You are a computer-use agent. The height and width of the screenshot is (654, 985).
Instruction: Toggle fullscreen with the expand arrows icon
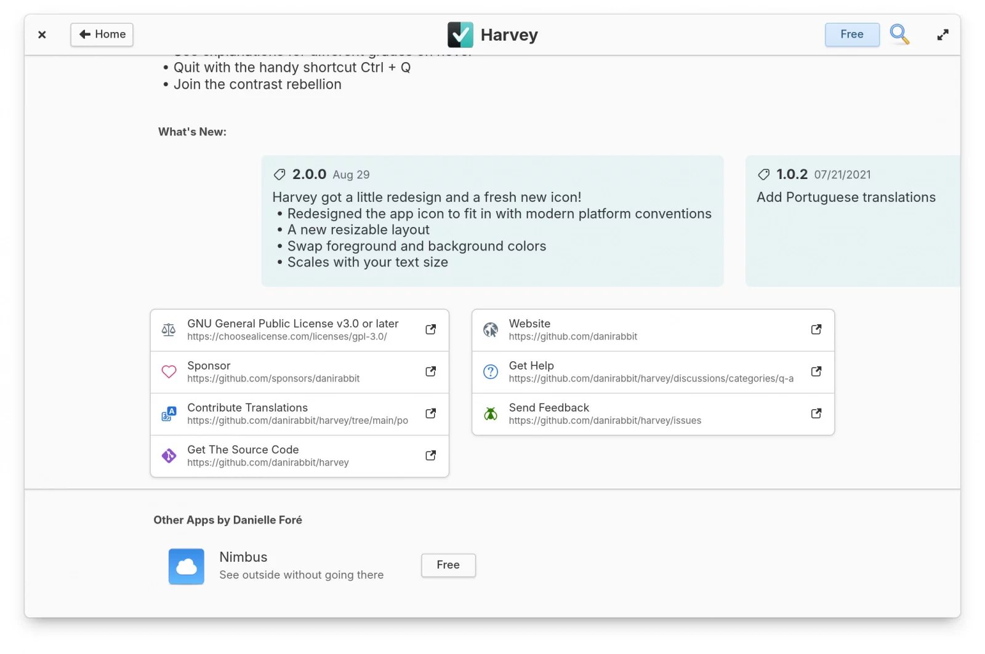coord(943,35)
